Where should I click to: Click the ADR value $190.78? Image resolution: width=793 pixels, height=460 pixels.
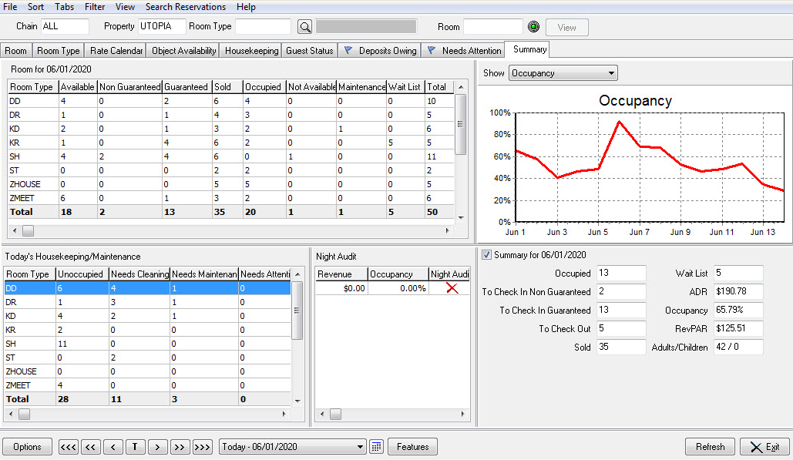point(738,292)
